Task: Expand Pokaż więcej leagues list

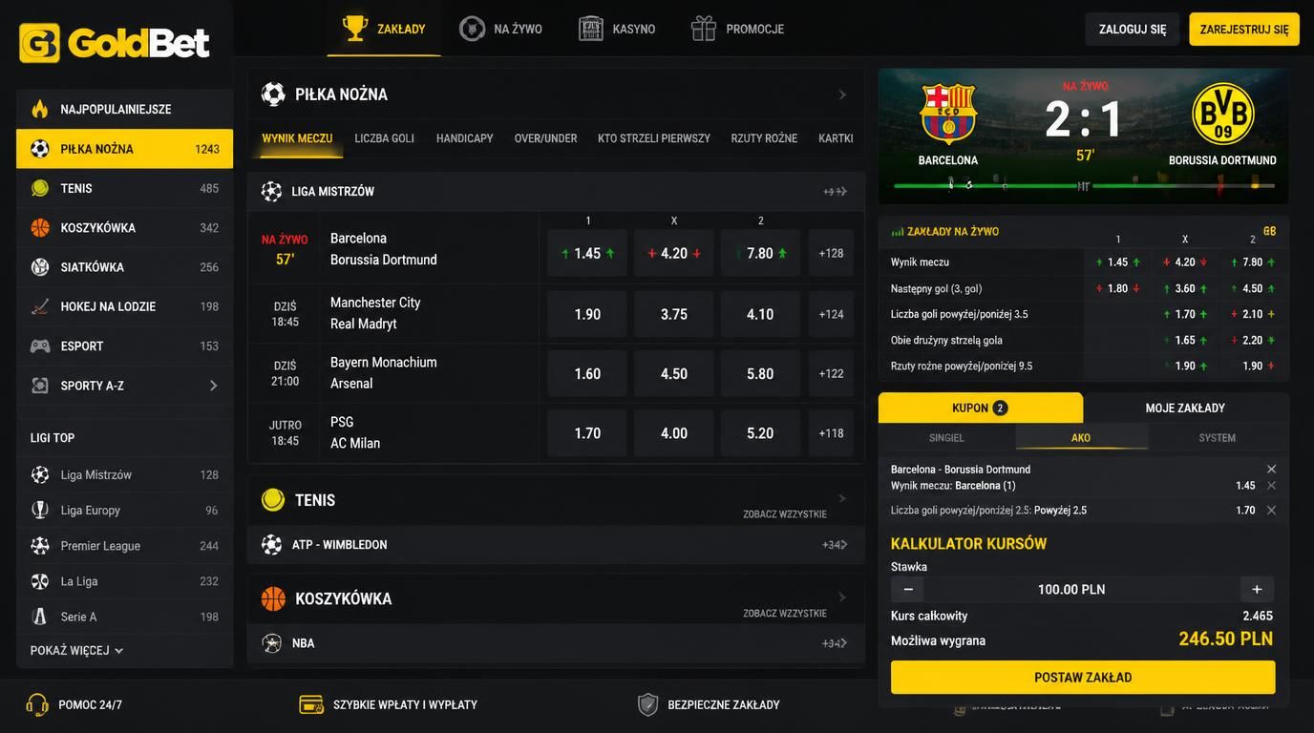Action: pos(77,651)
